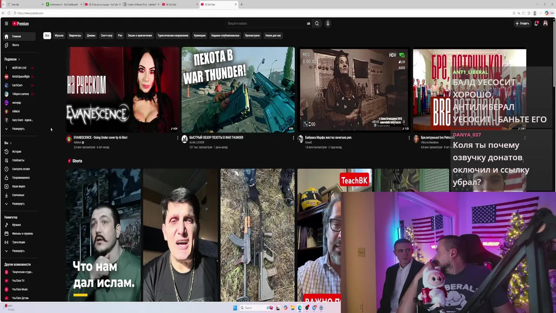
Task: Switch to the Achievements - Kick Dashboard tab
Action: pyautogui.click(x=64, y=4)
